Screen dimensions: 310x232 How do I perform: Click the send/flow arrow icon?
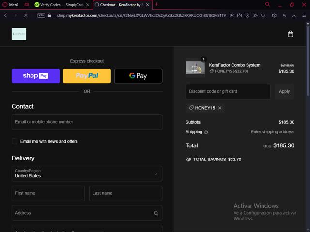click(x=255, y=15)
